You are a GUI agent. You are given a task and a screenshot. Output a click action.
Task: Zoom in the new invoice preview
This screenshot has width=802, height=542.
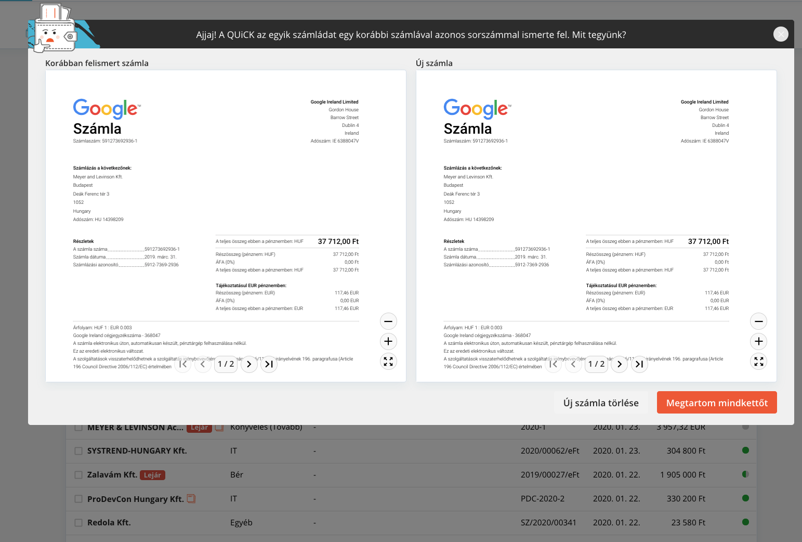coord(759,341)
